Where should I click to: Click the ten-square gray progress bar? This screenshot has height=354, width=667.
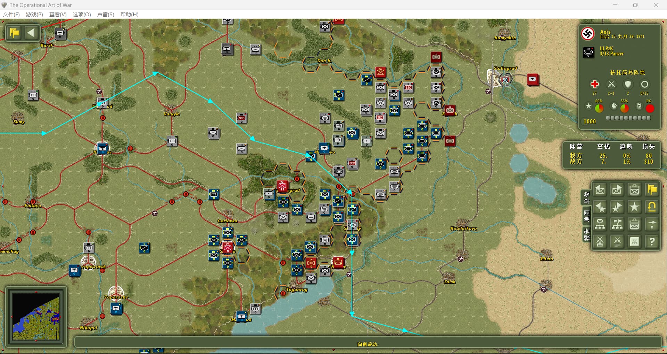click(628, 118)
